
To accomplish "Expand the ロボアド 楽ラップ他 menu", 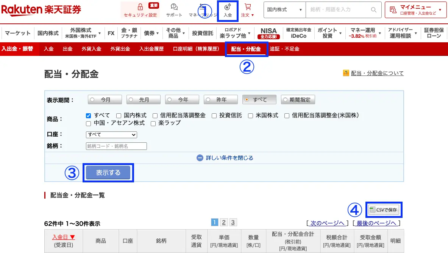I will [235, 33].
